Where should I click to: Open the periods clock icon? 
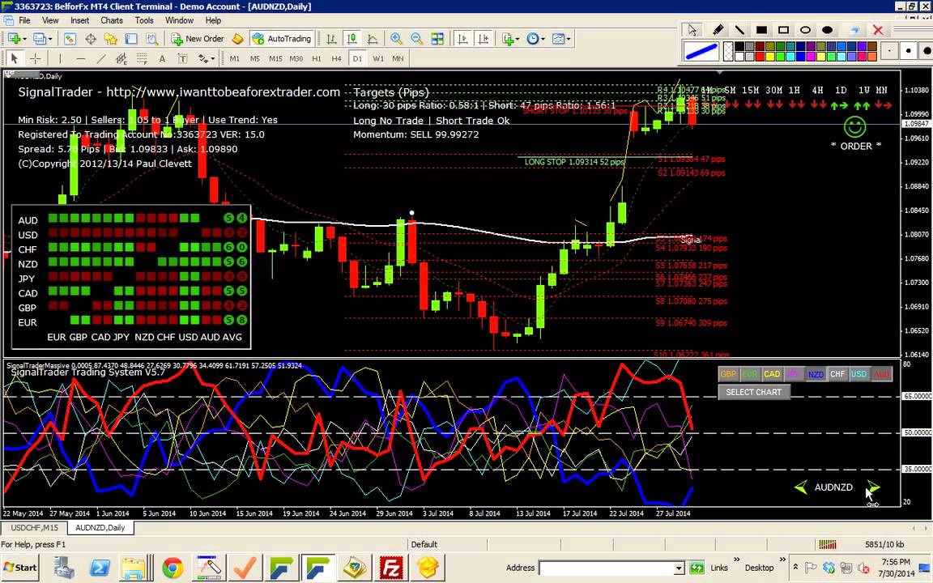[533, 39]
